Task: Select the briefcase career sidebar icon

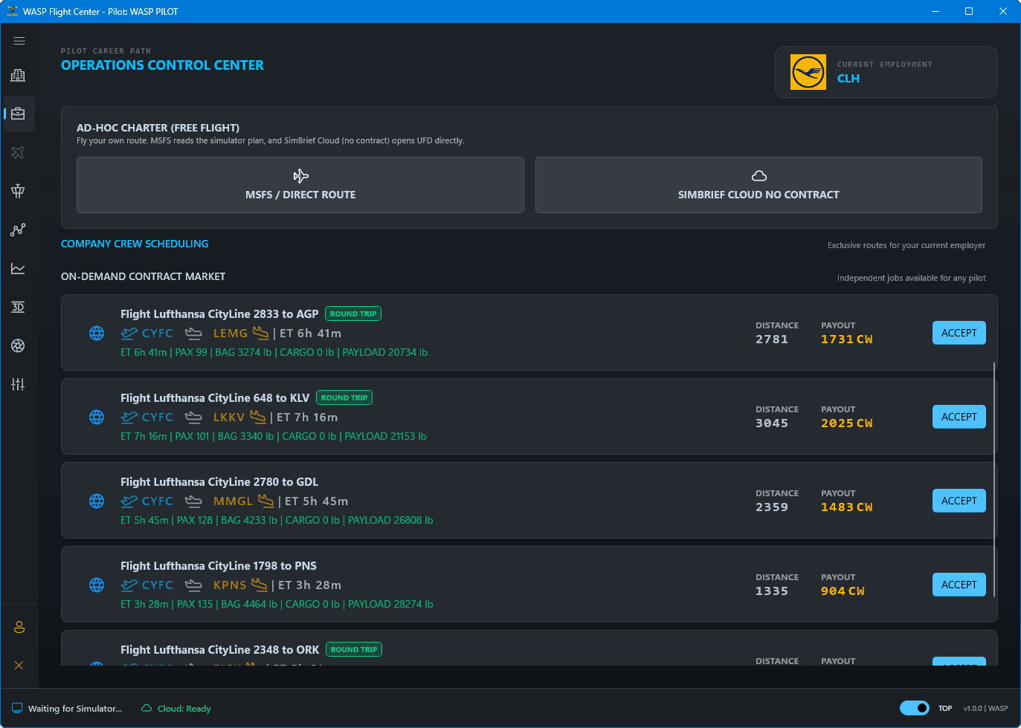Action: (x=19, y=114)
